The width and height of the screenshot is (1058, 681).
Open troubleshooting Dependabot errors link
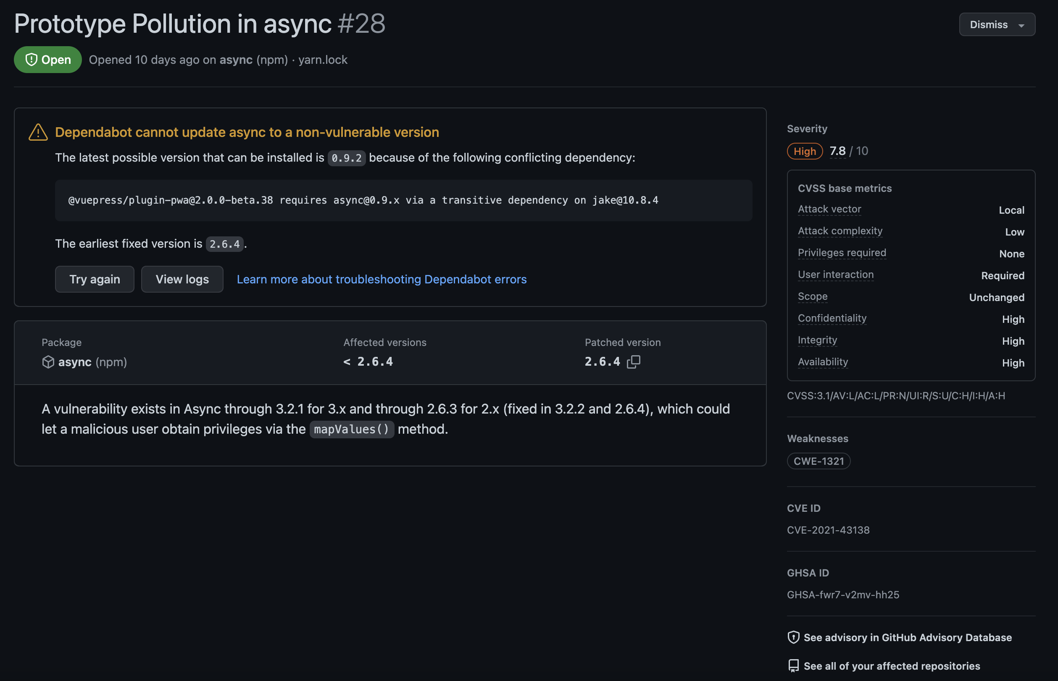[382, 279]
